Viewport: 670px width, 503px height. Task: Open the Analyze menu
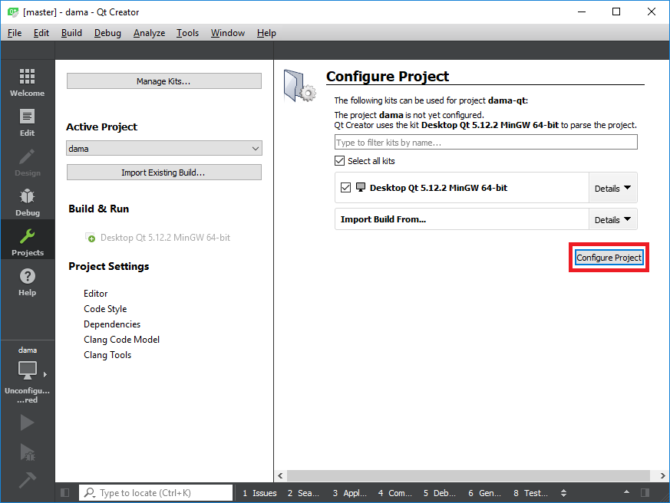coord(149,33)
